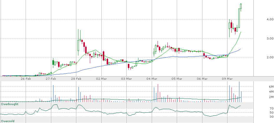Image resolution: width=274 pixels, height=123 pixels.
Task: Click the 2M volume axis label
Action: point(271,97)
